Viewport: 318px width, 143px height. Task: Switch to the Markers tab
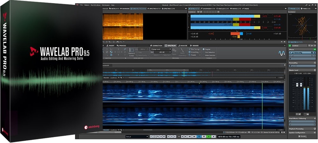coord(125,9)
